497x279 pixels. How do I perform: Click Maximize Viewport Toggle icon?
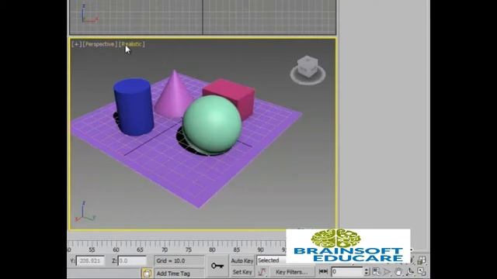point(421,271)
